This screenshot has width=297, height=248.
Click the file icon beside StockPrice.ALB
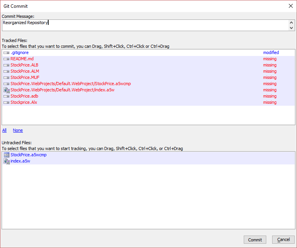click(x=7, y=65)
